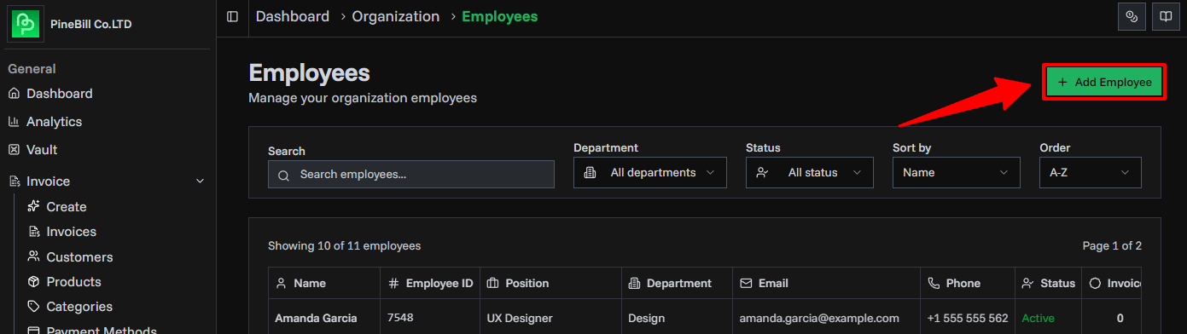Click the circle icon beside Invoices column header
Screen dimensions: 1187x334
[x=1095, y=283]
